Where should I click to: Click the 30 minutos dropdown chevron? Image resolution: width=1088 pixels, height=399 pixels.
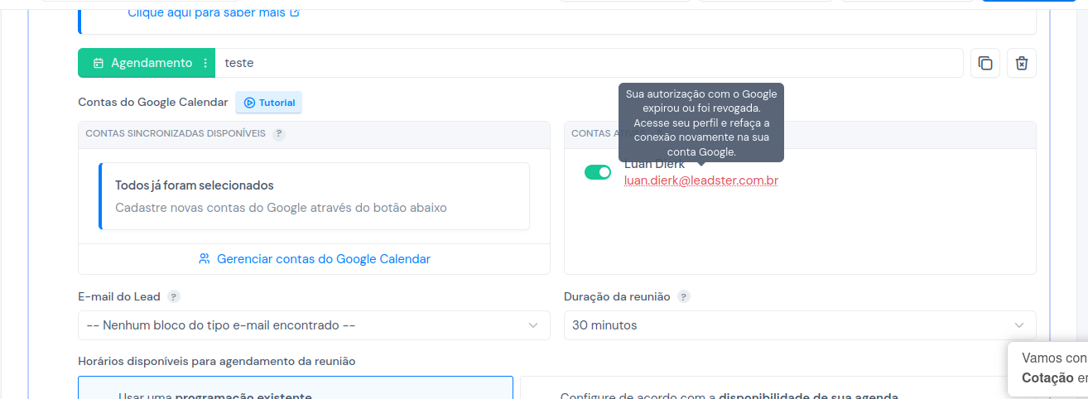point(1019,325)
